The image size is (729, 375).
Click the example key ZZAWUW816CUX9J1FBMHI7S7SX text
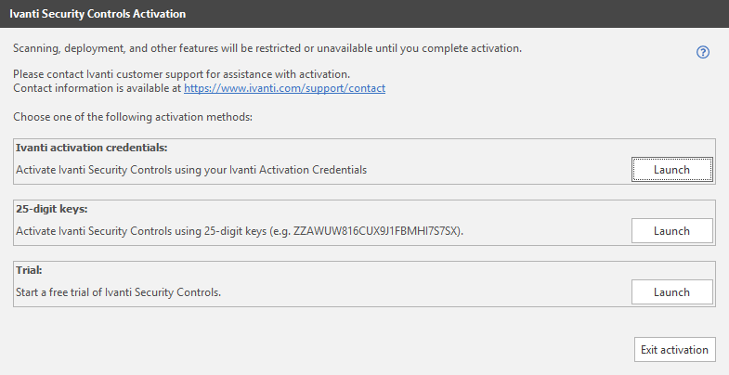(376, 231)
